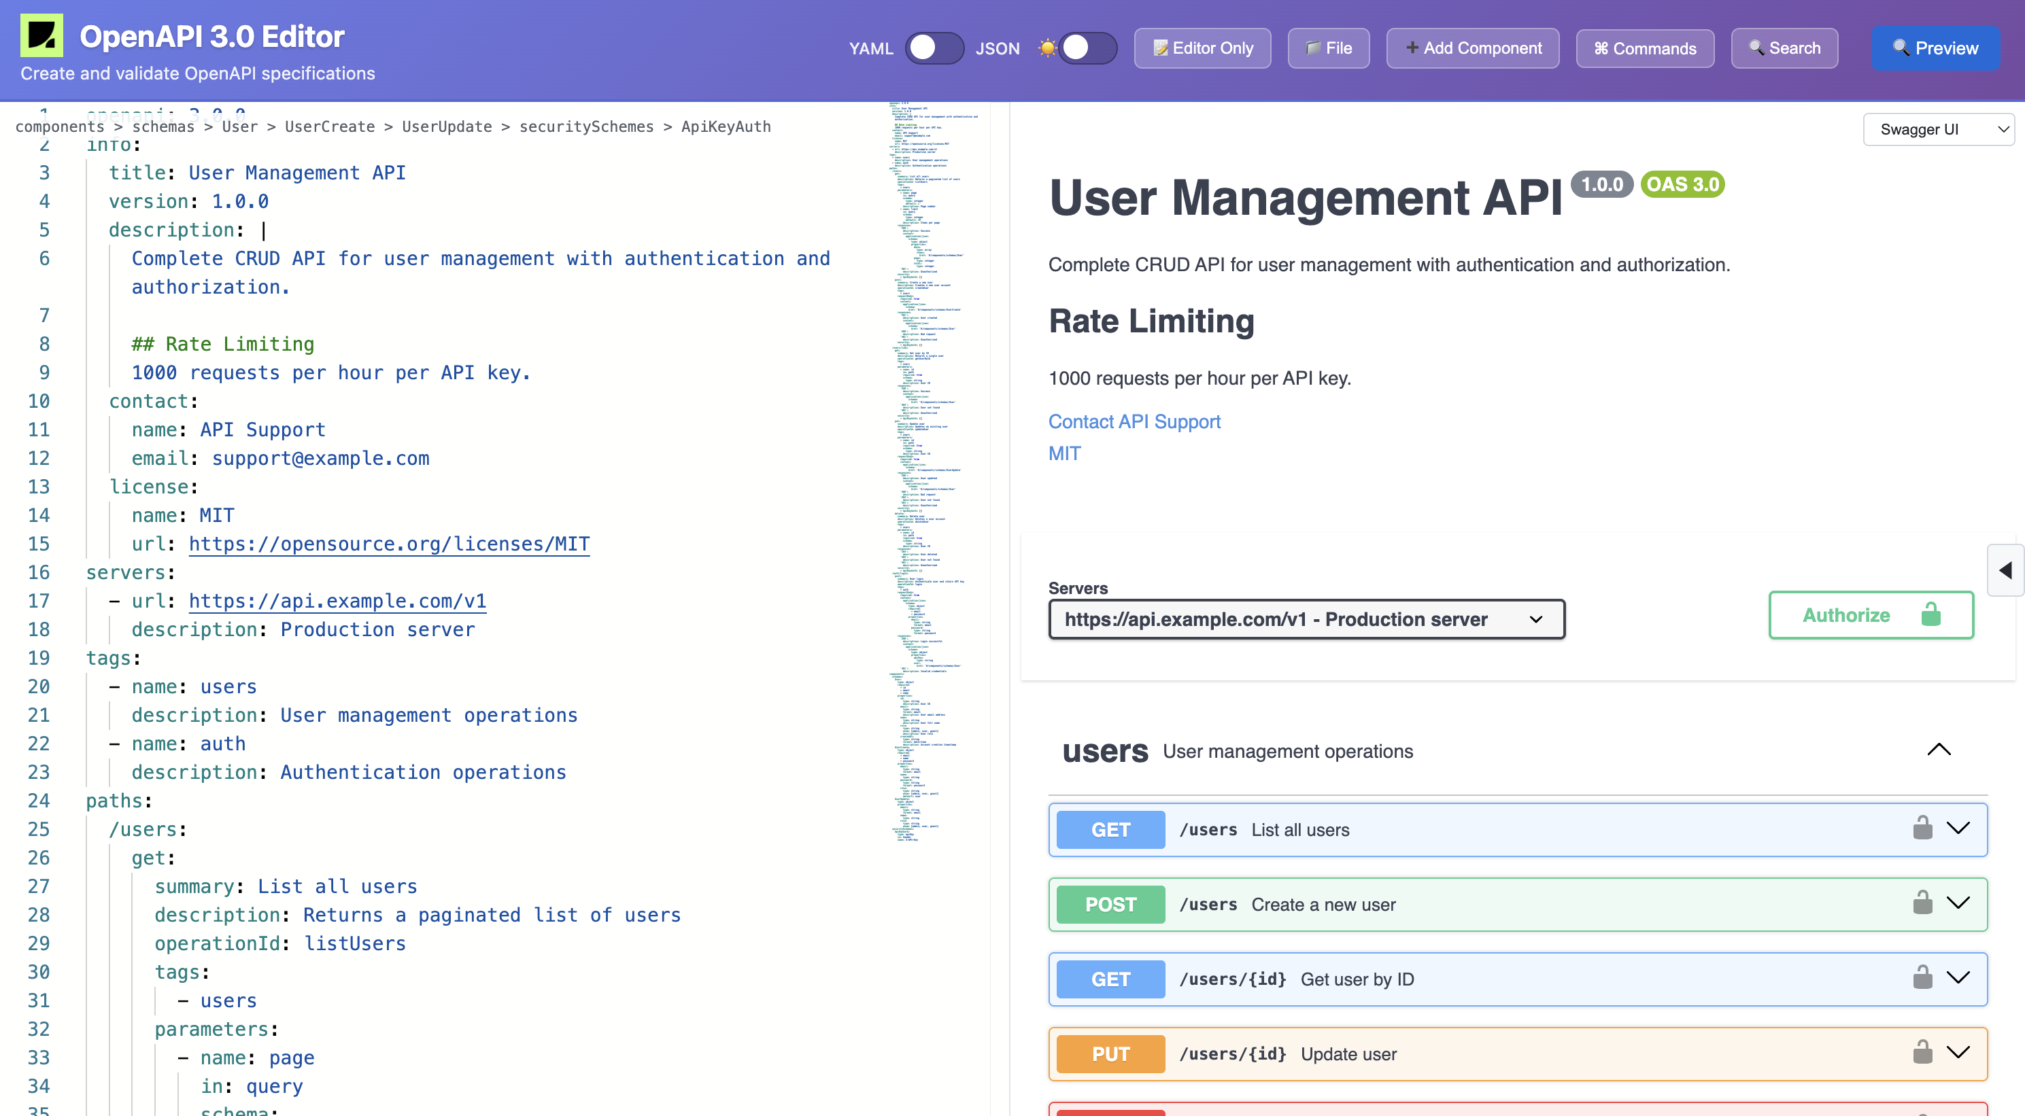The image size is (2025, 1116).
Task: Collapse the preview panel with the arrow handle
Action: pos(2005,570)
